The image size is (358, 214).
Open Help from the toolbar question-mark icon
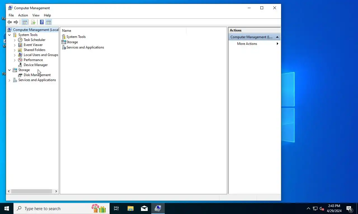click(x=42, y=22)
